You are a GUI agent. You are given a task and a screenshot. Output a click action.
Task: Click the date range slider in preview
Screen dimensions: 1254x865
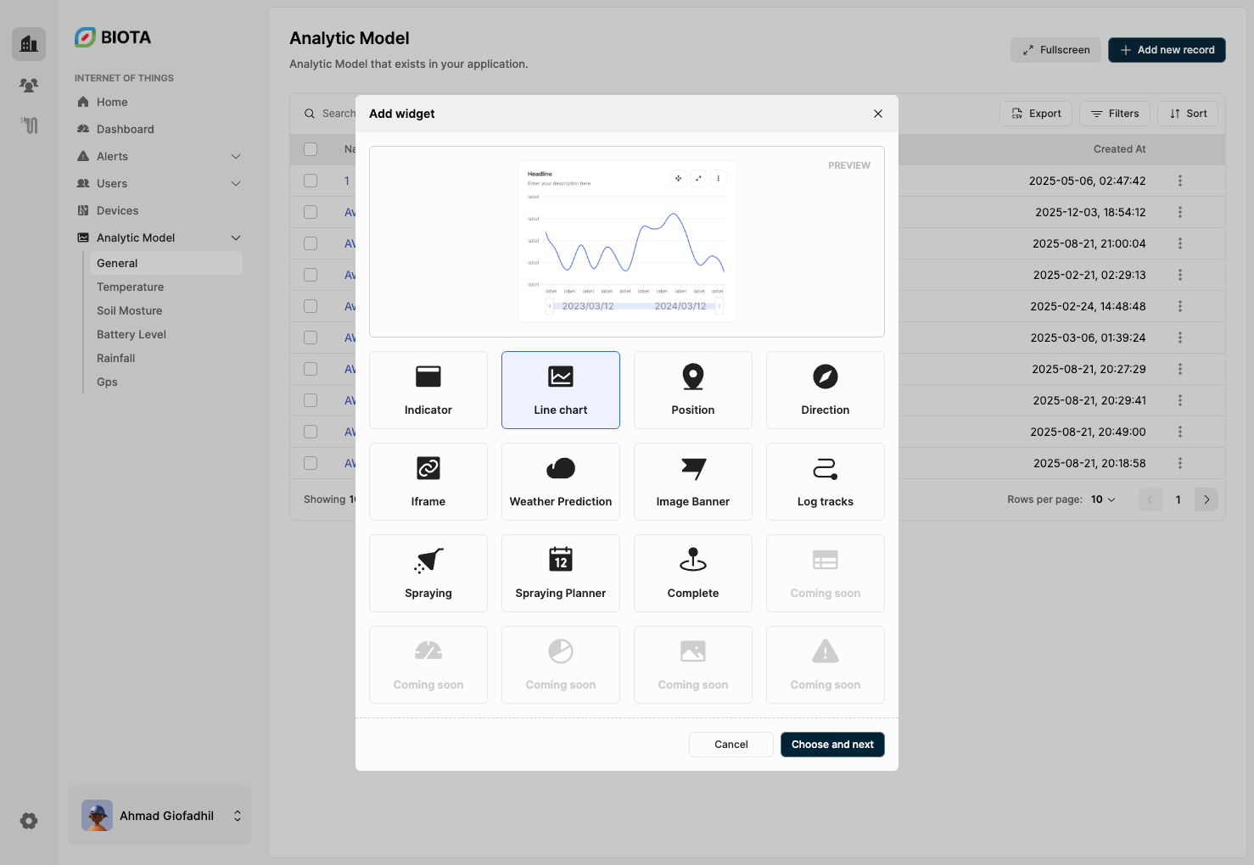634,306
